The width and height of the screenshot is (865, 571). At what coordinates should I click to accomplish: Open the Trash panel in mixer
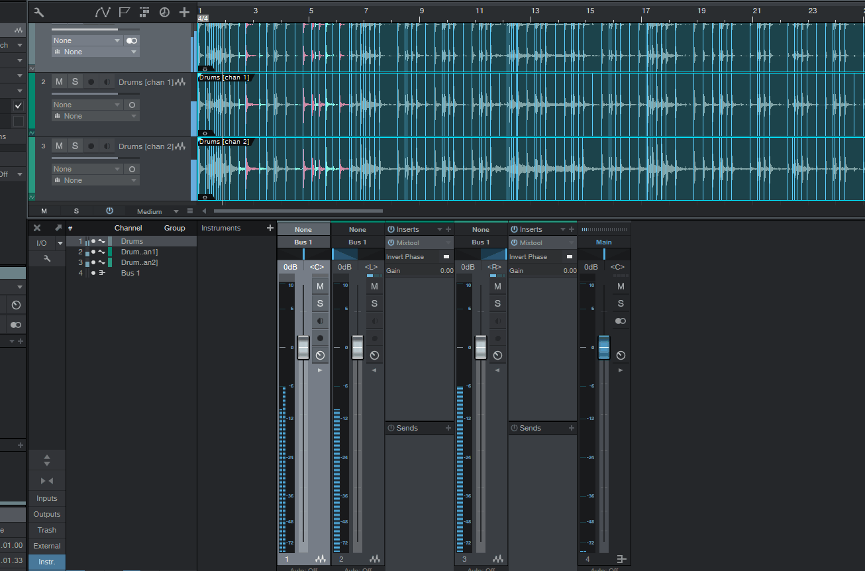click(x=47, y=530)
